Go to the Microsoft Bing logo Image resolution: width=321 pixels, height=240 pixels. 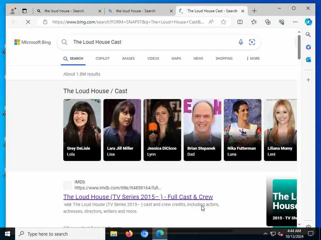pyautogui.click(x=33, y=42)
